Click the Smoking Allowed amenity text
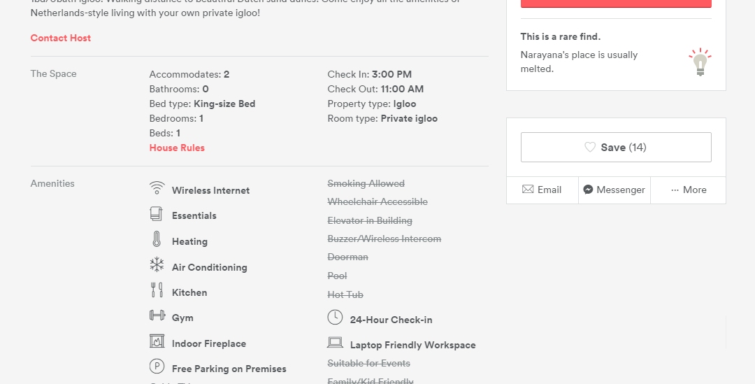755x384 pixels. coord(366,183)
